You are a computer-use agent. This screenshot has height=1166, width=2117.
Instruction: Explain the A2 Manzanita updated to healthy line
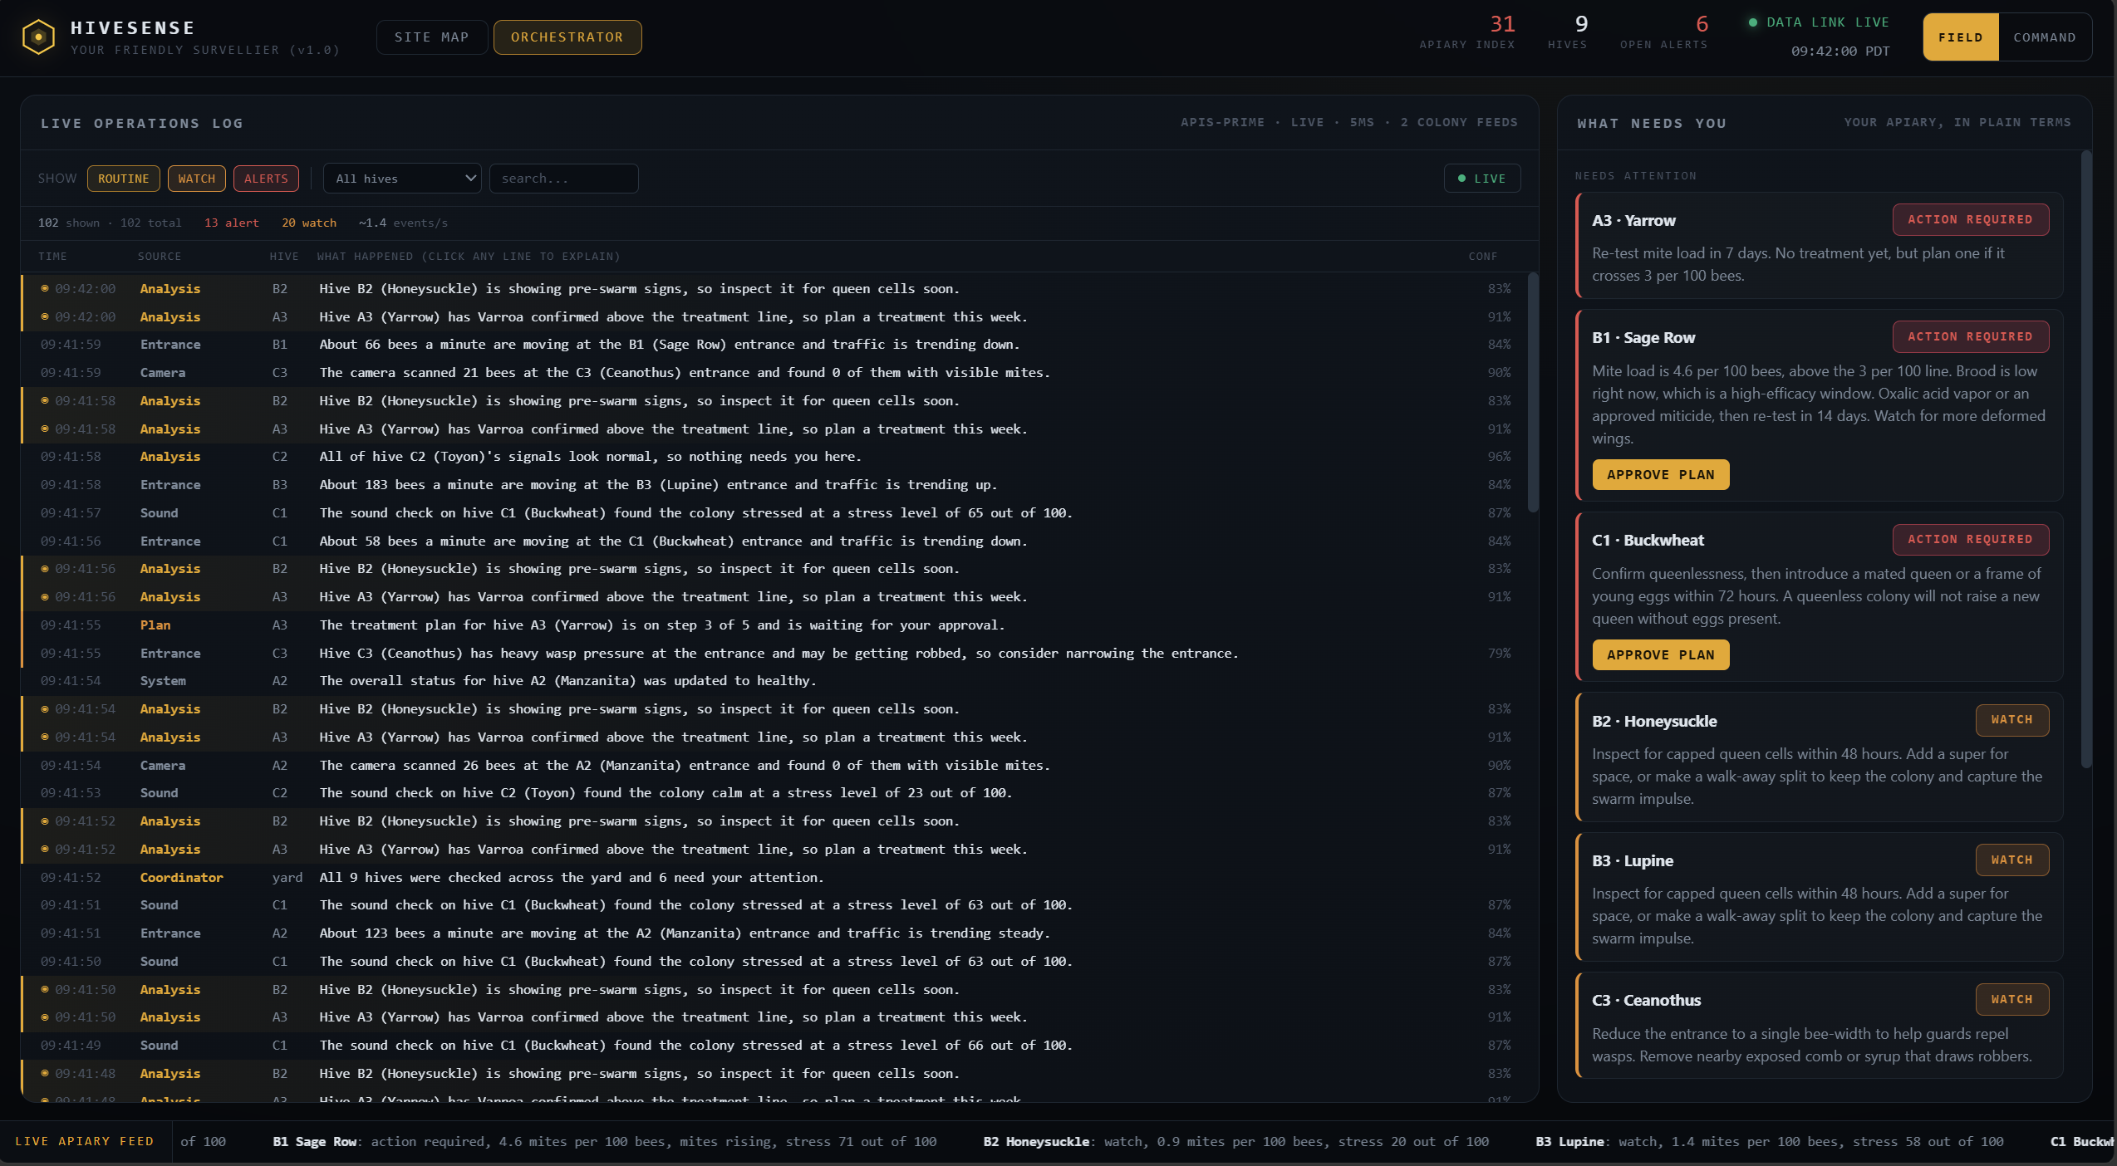click(774, 681)
